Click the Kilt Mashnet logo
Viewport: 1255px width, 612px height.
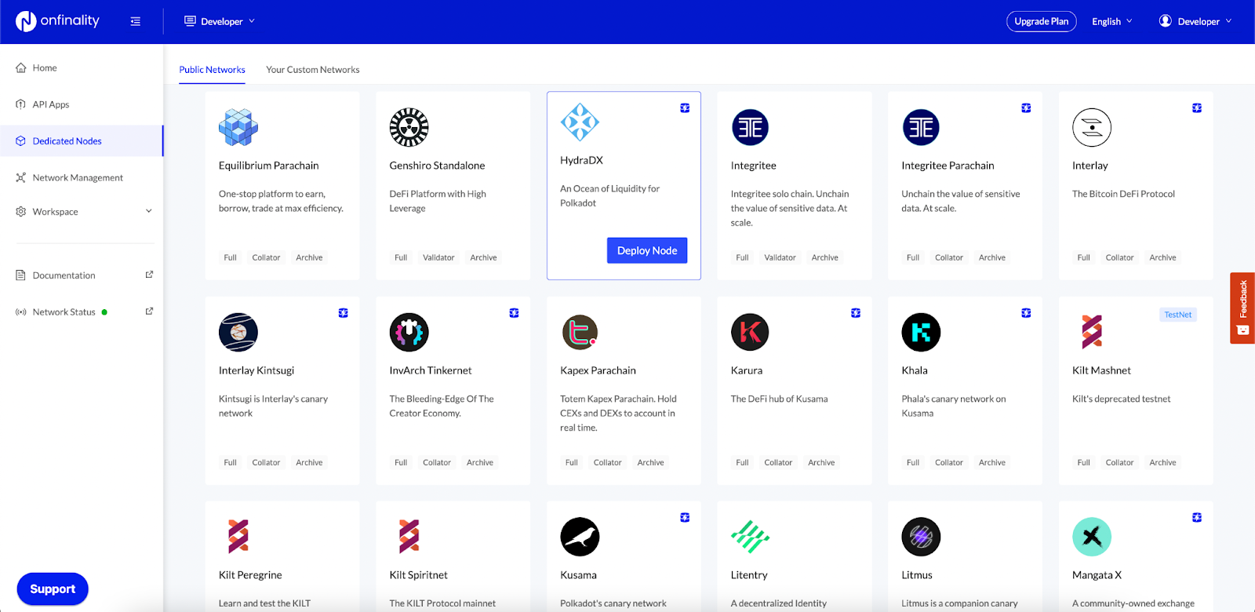1092,332
